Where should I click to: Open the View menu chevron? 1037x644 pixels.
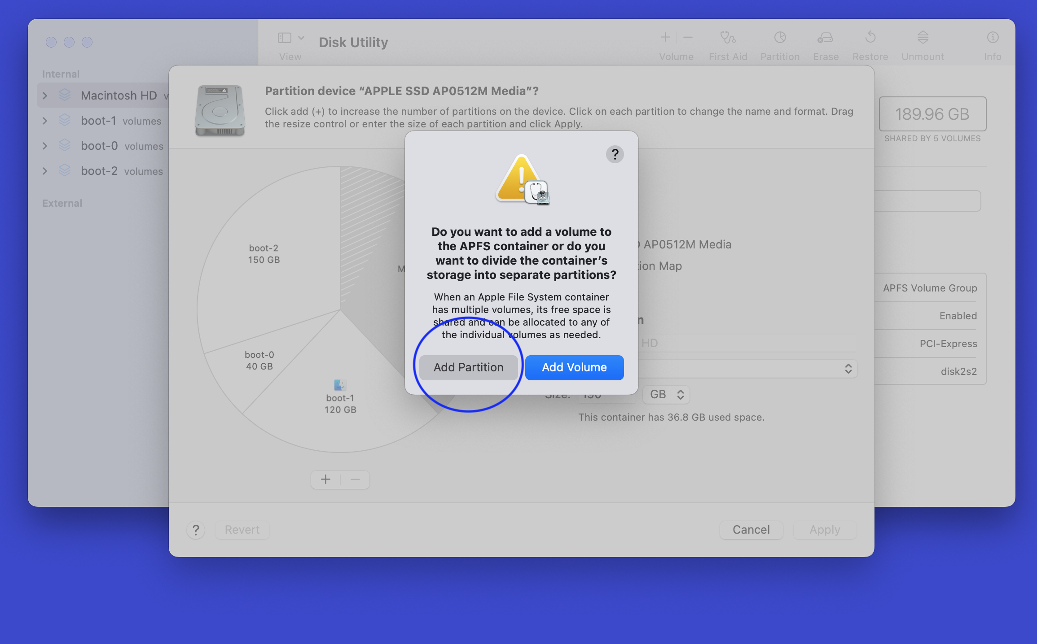pyautogui.click(x=301, y=38)
